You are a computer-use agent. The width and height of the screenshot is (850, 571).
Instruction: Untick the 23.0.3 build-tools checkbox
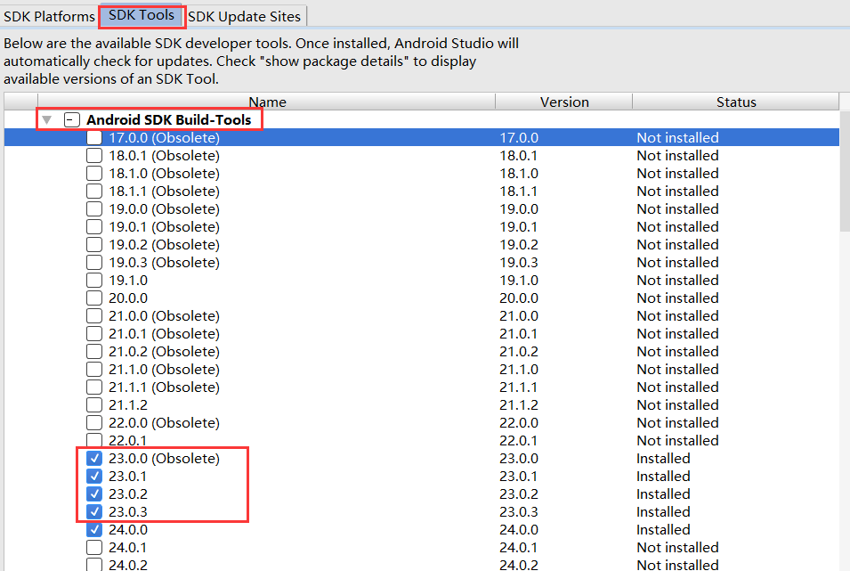[x=94, y=512]
